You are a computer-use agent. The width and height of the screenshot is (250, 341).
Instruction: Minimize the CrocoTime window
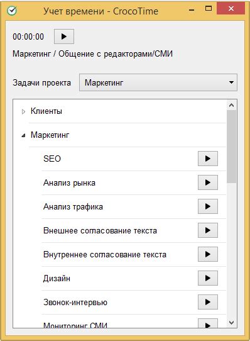pyautogui.click(x=192, y=10)
